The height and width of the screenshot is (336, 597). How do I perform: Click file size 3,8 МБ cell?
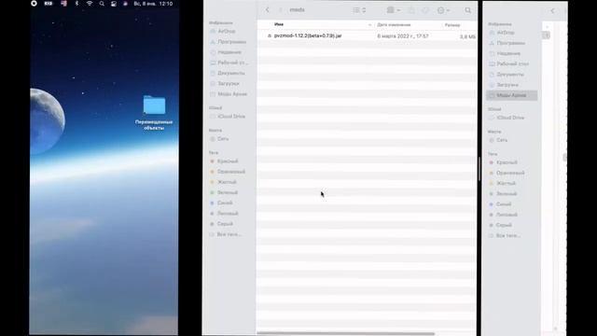pyautogui.click(x=467, y=37)
